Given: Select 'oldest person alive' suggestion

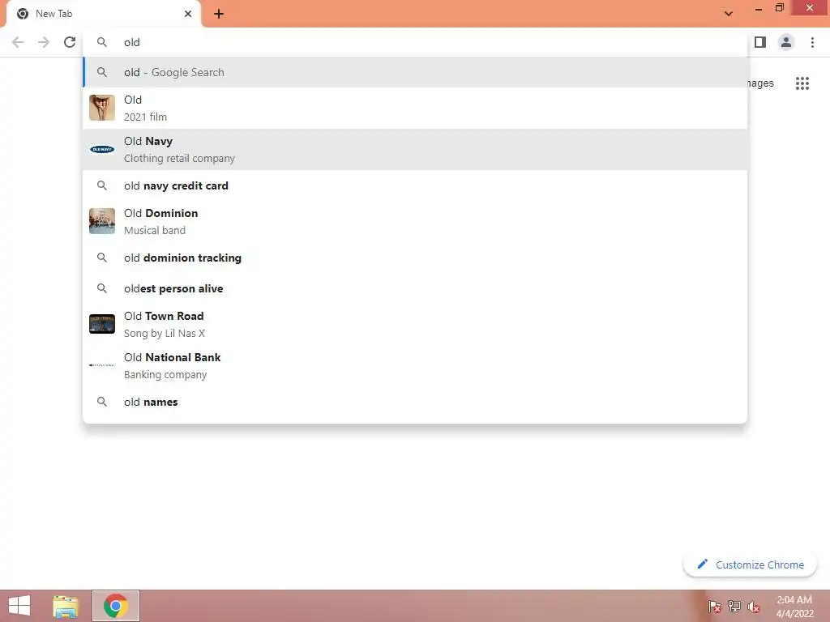Looking at the screenshot, I should pyautogui.click(x=415, y=288).
